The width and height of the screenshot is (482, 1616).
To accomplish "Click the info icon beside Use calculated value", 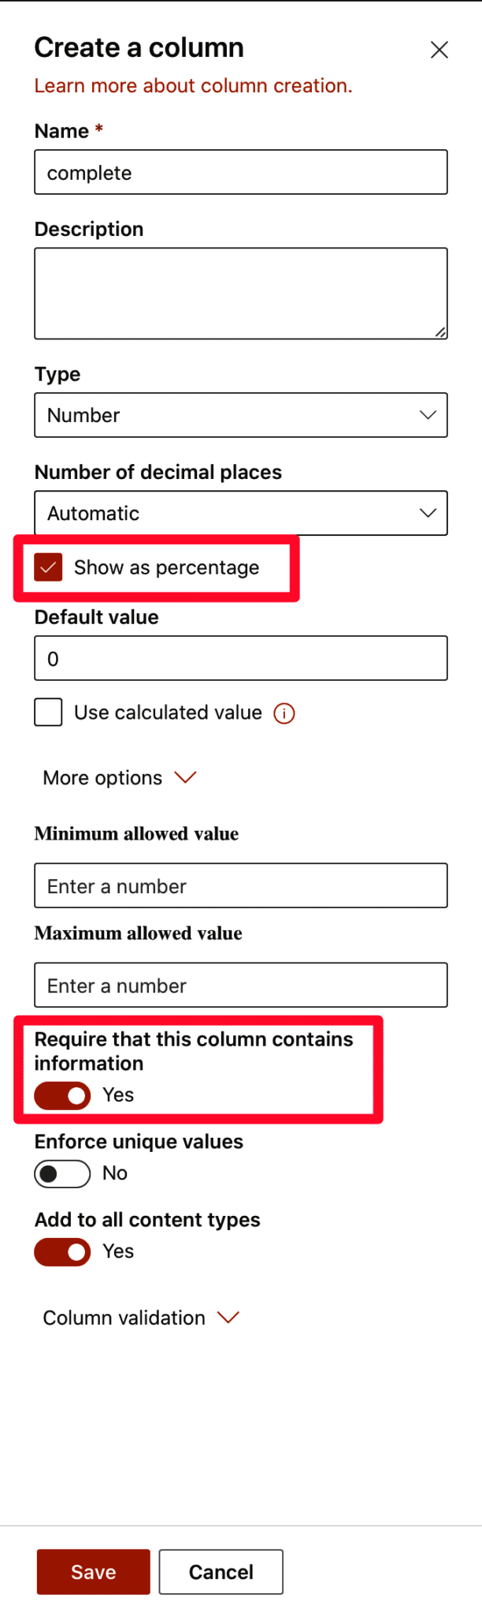I will click(x=284, y=713).
